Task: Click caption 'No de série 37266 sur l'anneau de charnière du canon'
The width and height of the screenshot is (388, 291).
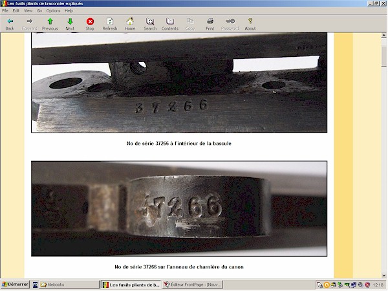Action: point(179,267)
